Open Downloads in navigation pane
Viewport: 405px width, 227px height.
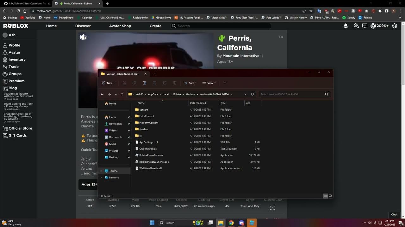(115, 124)
